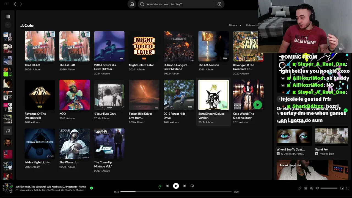Open the 2014 Forest Hills Drive 2014 album

(x=179, y=95)
